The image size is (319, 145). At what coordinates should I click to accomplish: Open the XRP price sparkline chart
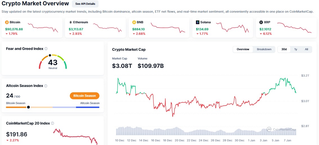click(294, 28)
